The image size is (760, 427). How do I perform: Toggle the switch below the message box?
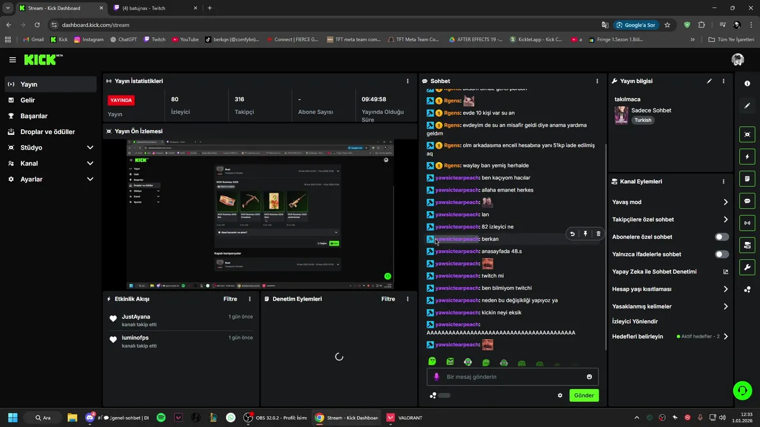click(444, 396)
